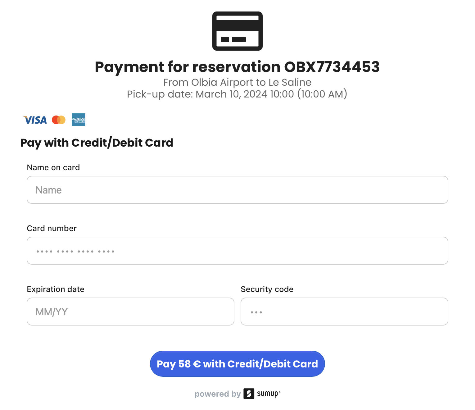Click into the Card number field
The height and width of the screenshot is (410, 475).
click(x=237, y=251)
